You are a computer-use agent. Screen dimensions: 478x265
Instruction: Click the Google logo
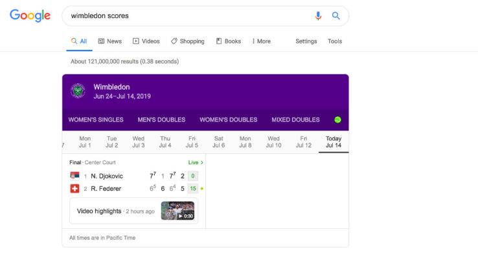click(x=30, y=16)
